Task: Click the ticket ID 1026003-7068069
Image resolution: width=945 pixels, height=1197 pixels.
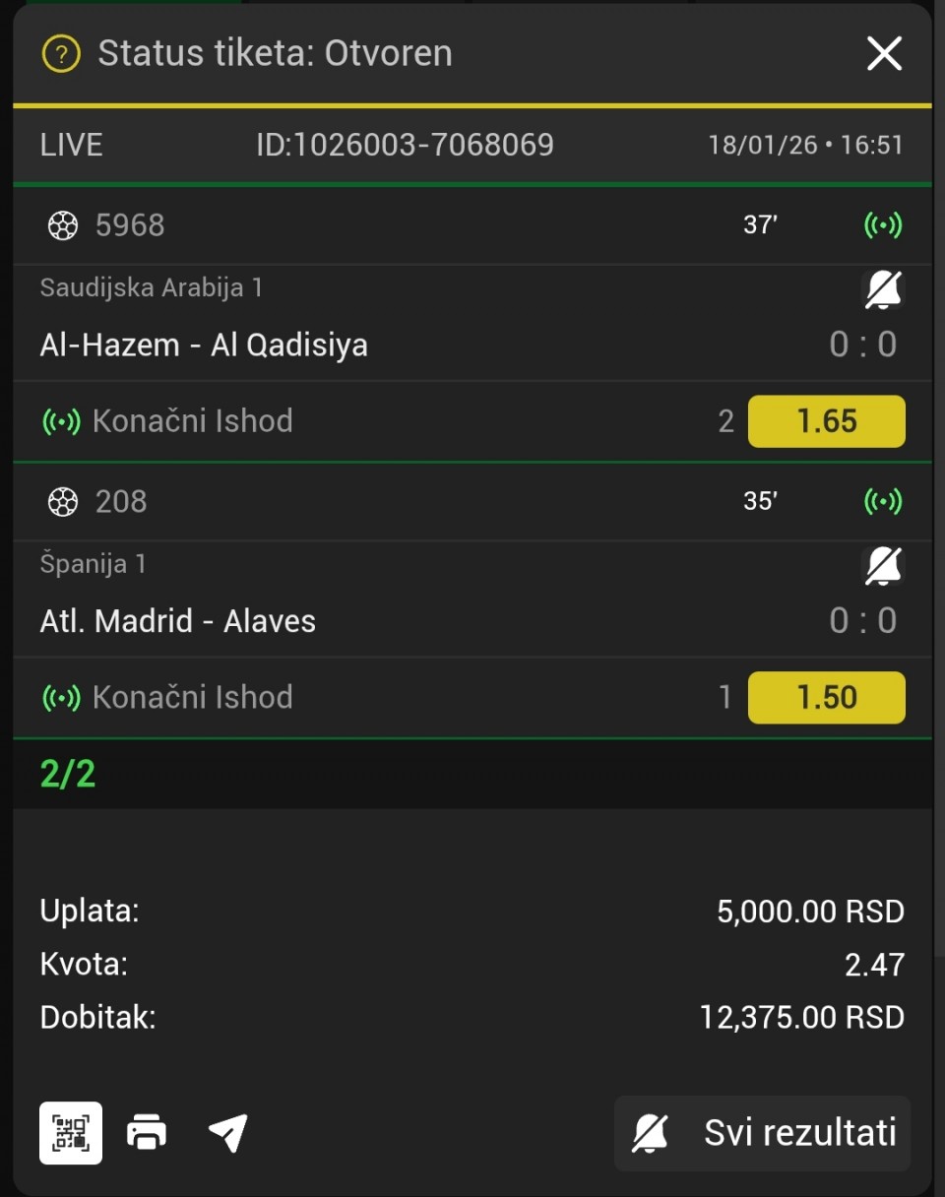Action: 405,146
